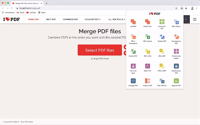Open the COMPRESS PDF menu item
Screen dimensions: 200x125
(70, 19)
